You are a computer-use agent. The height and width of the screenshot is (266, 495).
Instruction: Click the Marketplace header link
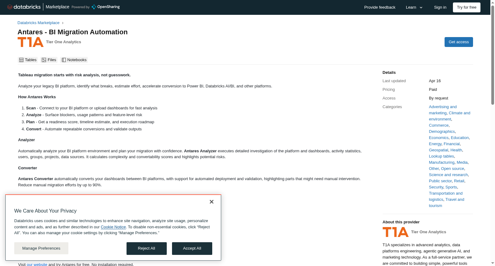(x=58, y=7)
